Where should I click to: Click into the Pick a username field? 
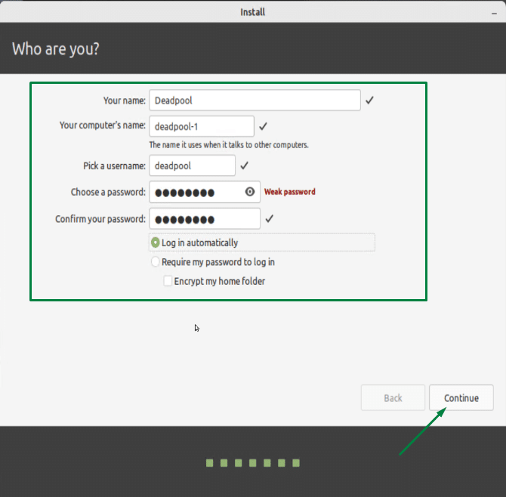[x=193, y=165]
